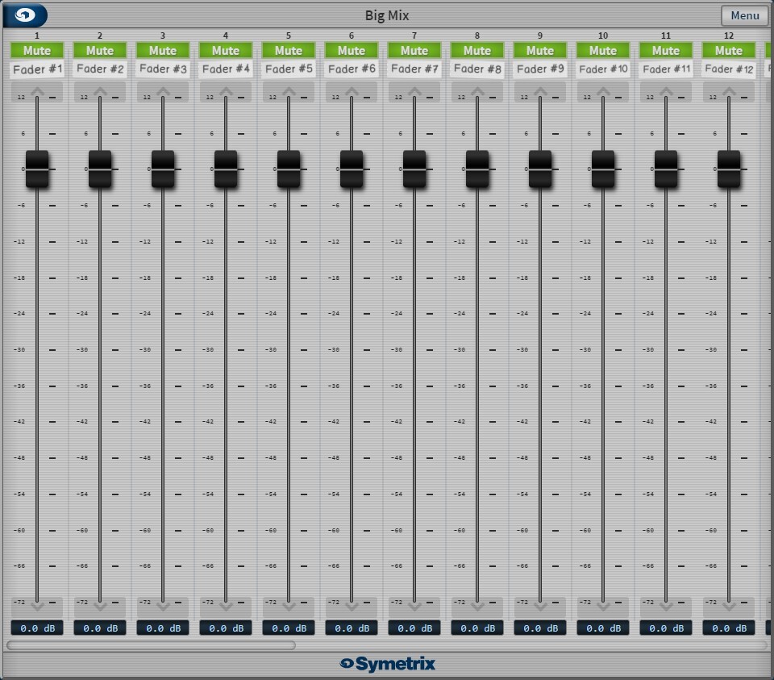Nudge Fader #6 up with top chevron
The height and width of the screenshot is (680, 774).
pos(352,92)
